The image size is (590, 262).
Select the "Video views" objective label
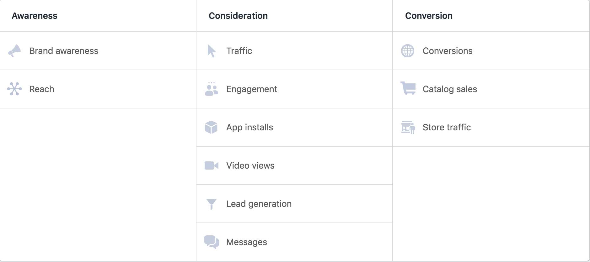coord(250,165)
